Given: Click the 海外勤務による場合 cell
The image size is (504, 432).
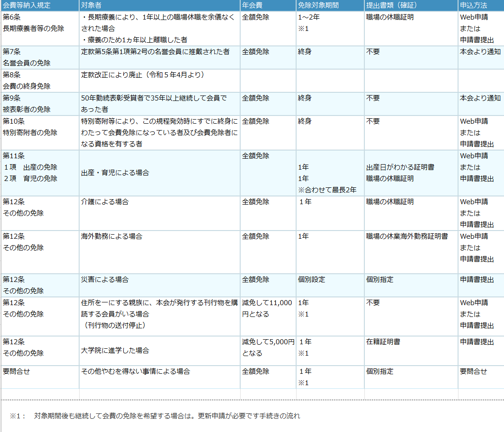Looking at the screenshot, I should coord(111,236).
